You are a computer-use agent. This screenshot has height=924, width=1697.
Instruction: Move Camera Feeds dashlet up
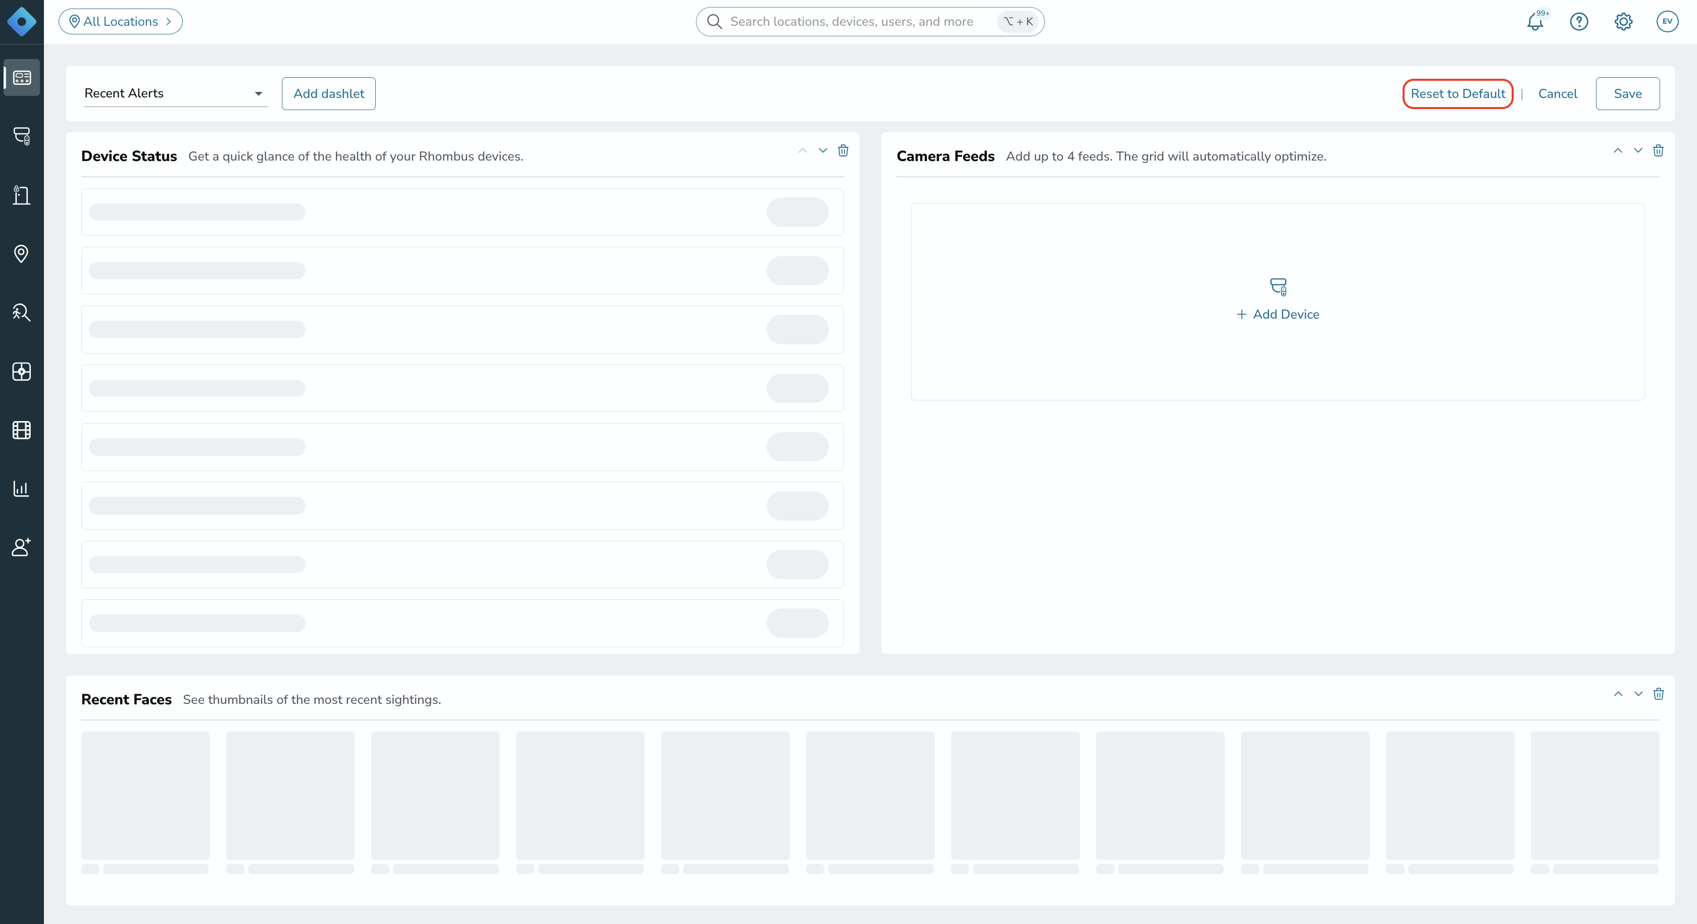tap(1618, 151)
